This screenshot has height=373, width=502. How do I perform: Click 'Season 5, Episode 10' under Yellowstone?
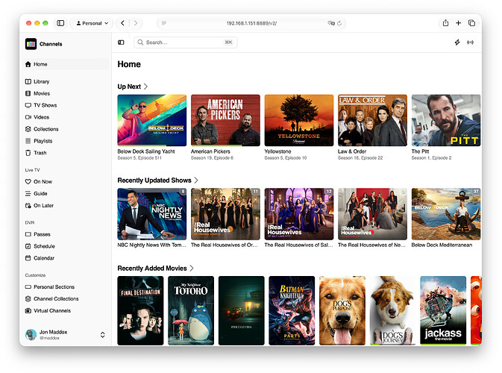click(x=286, y=158)
